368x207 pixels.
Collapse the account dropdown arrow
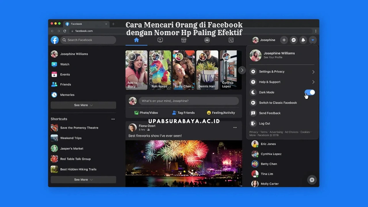313,40
